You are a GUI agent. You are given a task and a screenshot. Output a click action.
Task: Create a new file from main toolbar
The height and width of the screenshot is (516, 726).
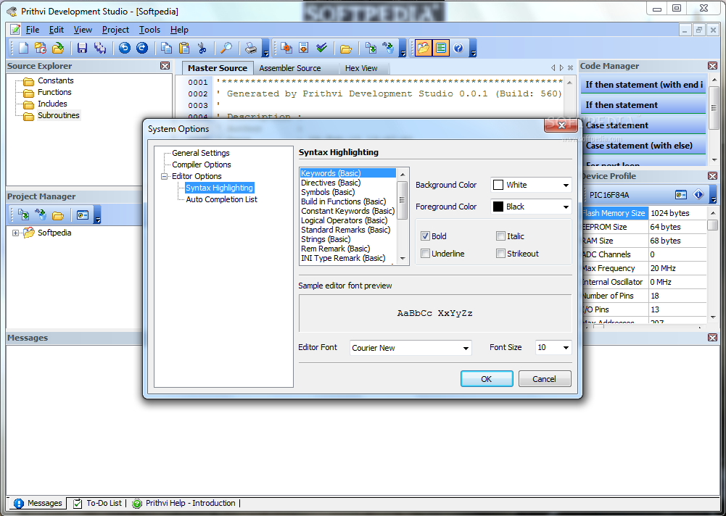(23, 48)
